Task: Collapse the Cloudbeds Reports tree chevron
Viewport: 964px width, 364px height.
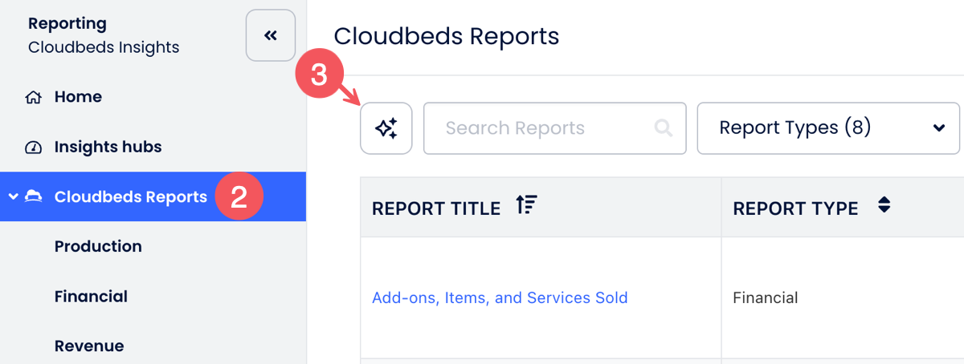Action: [13, 197]
